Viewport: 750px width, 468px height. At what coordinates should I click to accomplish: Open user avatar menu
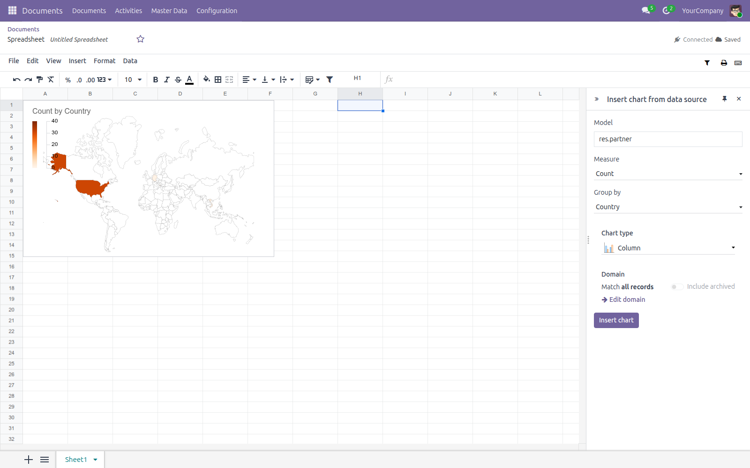tap(735, 11)
